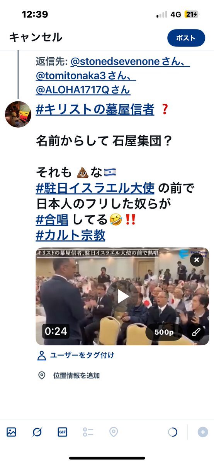Cancel the post via キャンセル
Viewport: 214px width, 464px height.
(x=36, y=38)
